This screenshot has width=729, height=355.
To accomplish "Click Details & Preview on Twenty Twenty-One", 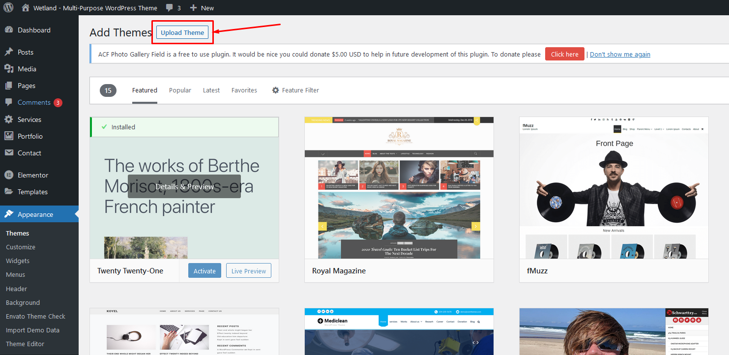I will (184, 186).
